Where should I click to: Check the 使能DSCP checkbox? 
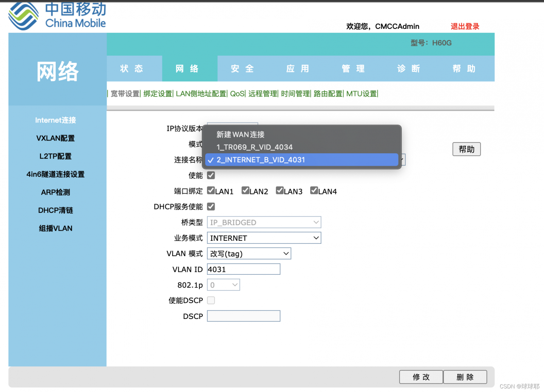click(x=211, y=300)
